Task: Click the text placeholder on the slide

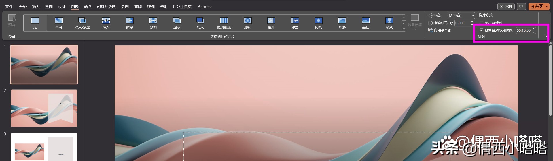Action: pos(317,146)
